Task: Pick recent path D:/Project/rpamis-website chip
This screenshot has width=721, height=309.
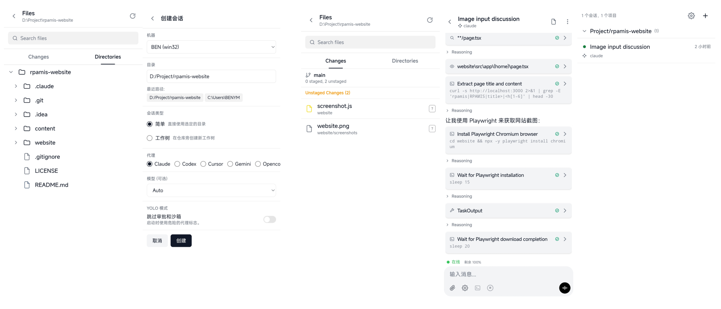Action: click(x=175, y=97)
